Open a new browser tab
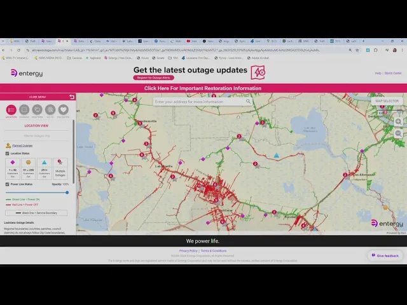The image size is (407, 305). 363,41
